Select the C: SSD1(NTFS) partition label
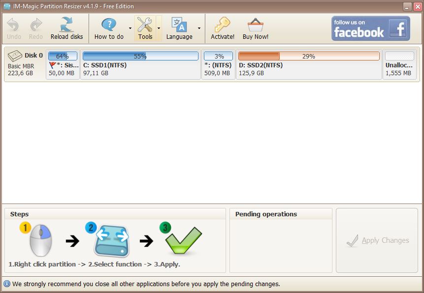Screen dimensions: 424x293 tap(105, 65)
